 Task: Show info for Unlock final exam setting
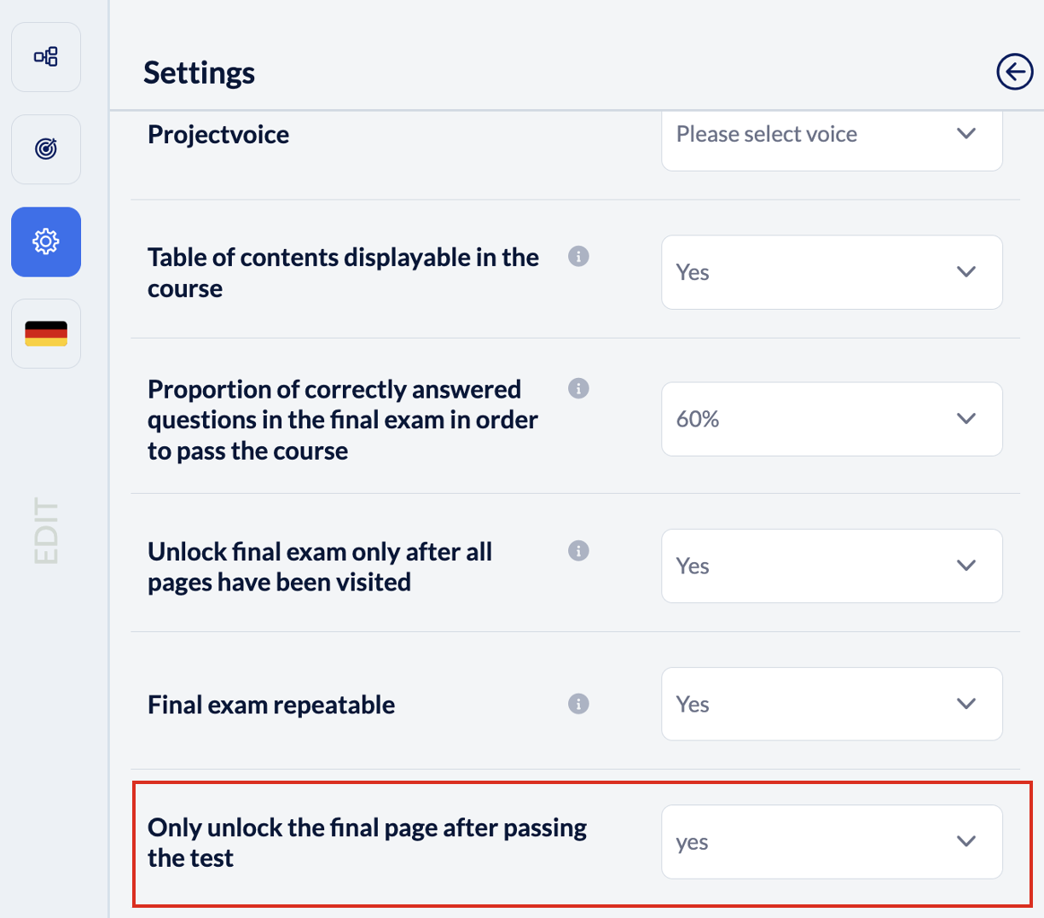tap(578, 550)
